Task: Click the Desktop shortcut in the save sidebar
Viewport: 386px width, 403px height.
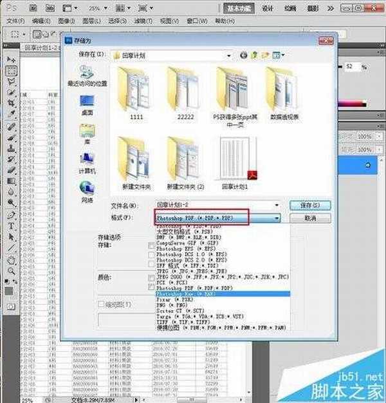Action: pos(87,105)
